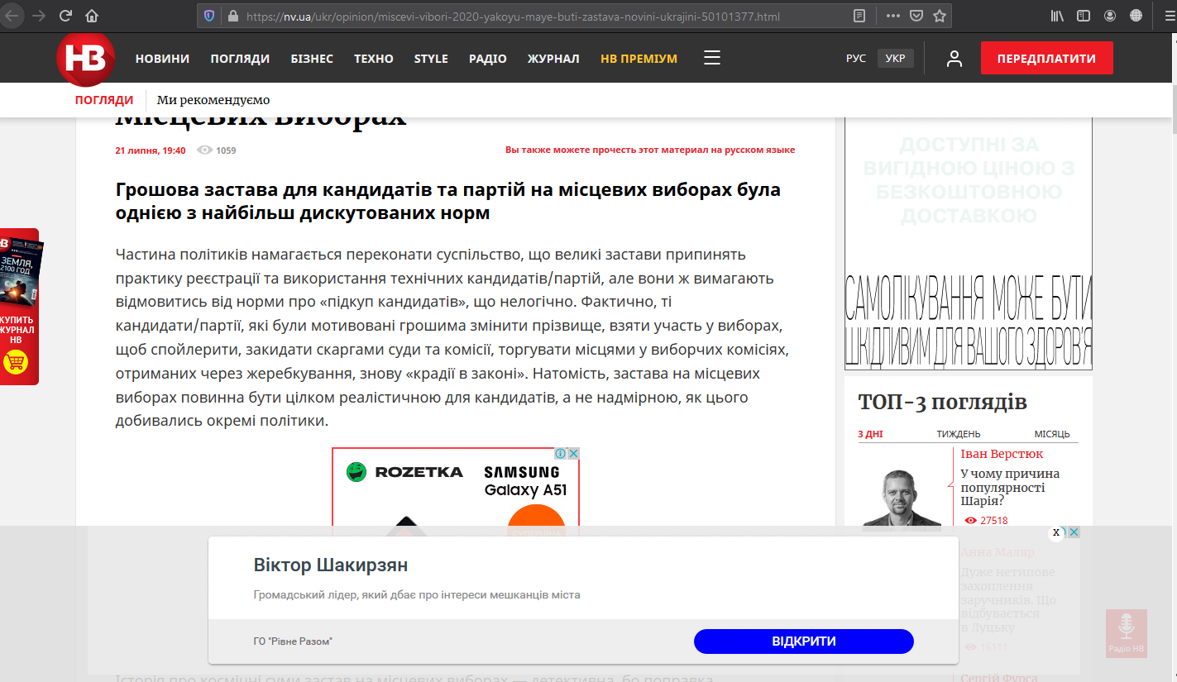Click the user account profile icon
Image resolution: width=1177 pixels, height=682 pixels.
pyautogui.click(x=955, y=59)
